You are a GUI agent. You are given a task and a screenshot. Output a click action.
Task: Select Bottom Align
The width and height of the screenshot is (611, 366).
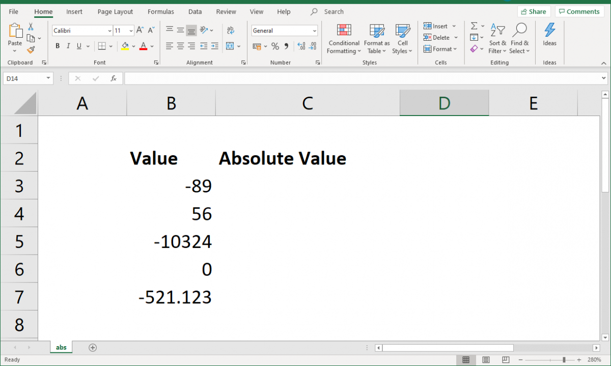pyautogui.click(x=191, y=31)
